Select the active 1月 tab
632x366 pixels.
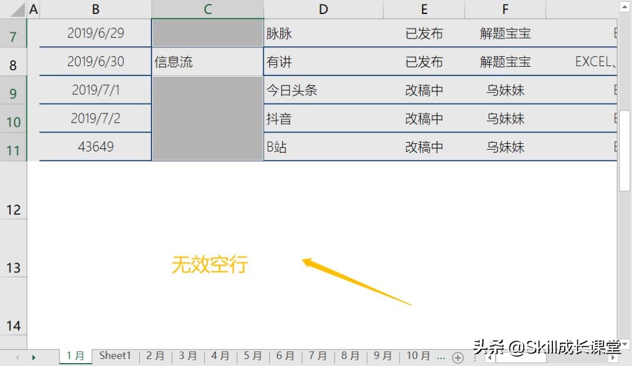coord(75,355)
